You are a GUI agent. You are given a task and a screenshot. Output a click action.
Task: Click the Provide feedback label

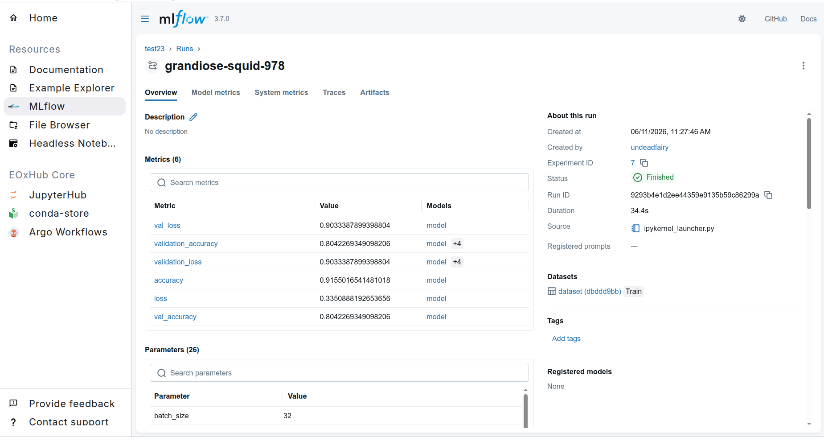(x=72, y=404)
